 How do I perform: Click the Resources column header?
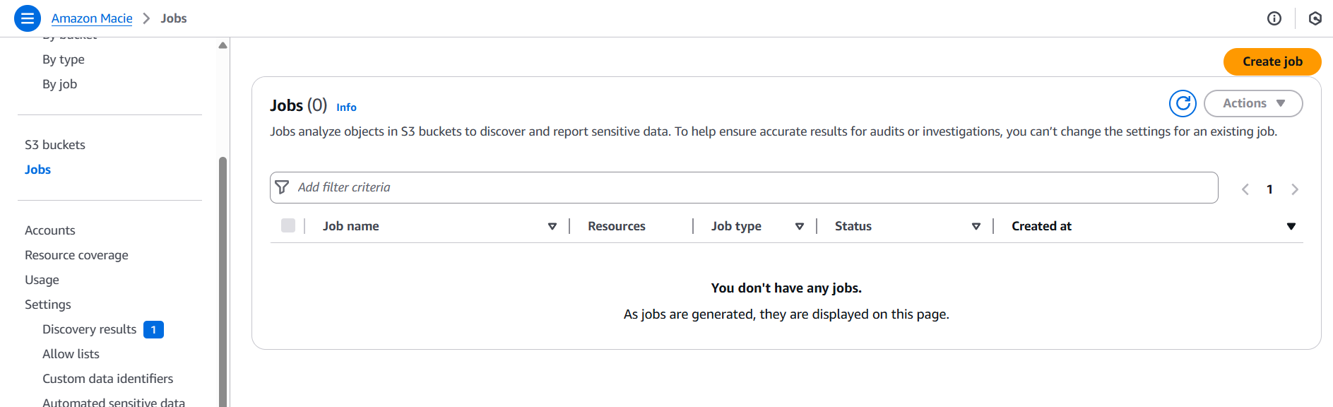point(617,226)
